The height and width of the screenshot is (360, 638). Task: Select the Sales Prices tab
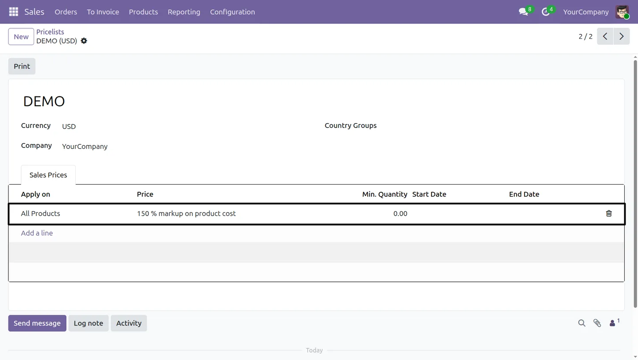click(48, 175)
